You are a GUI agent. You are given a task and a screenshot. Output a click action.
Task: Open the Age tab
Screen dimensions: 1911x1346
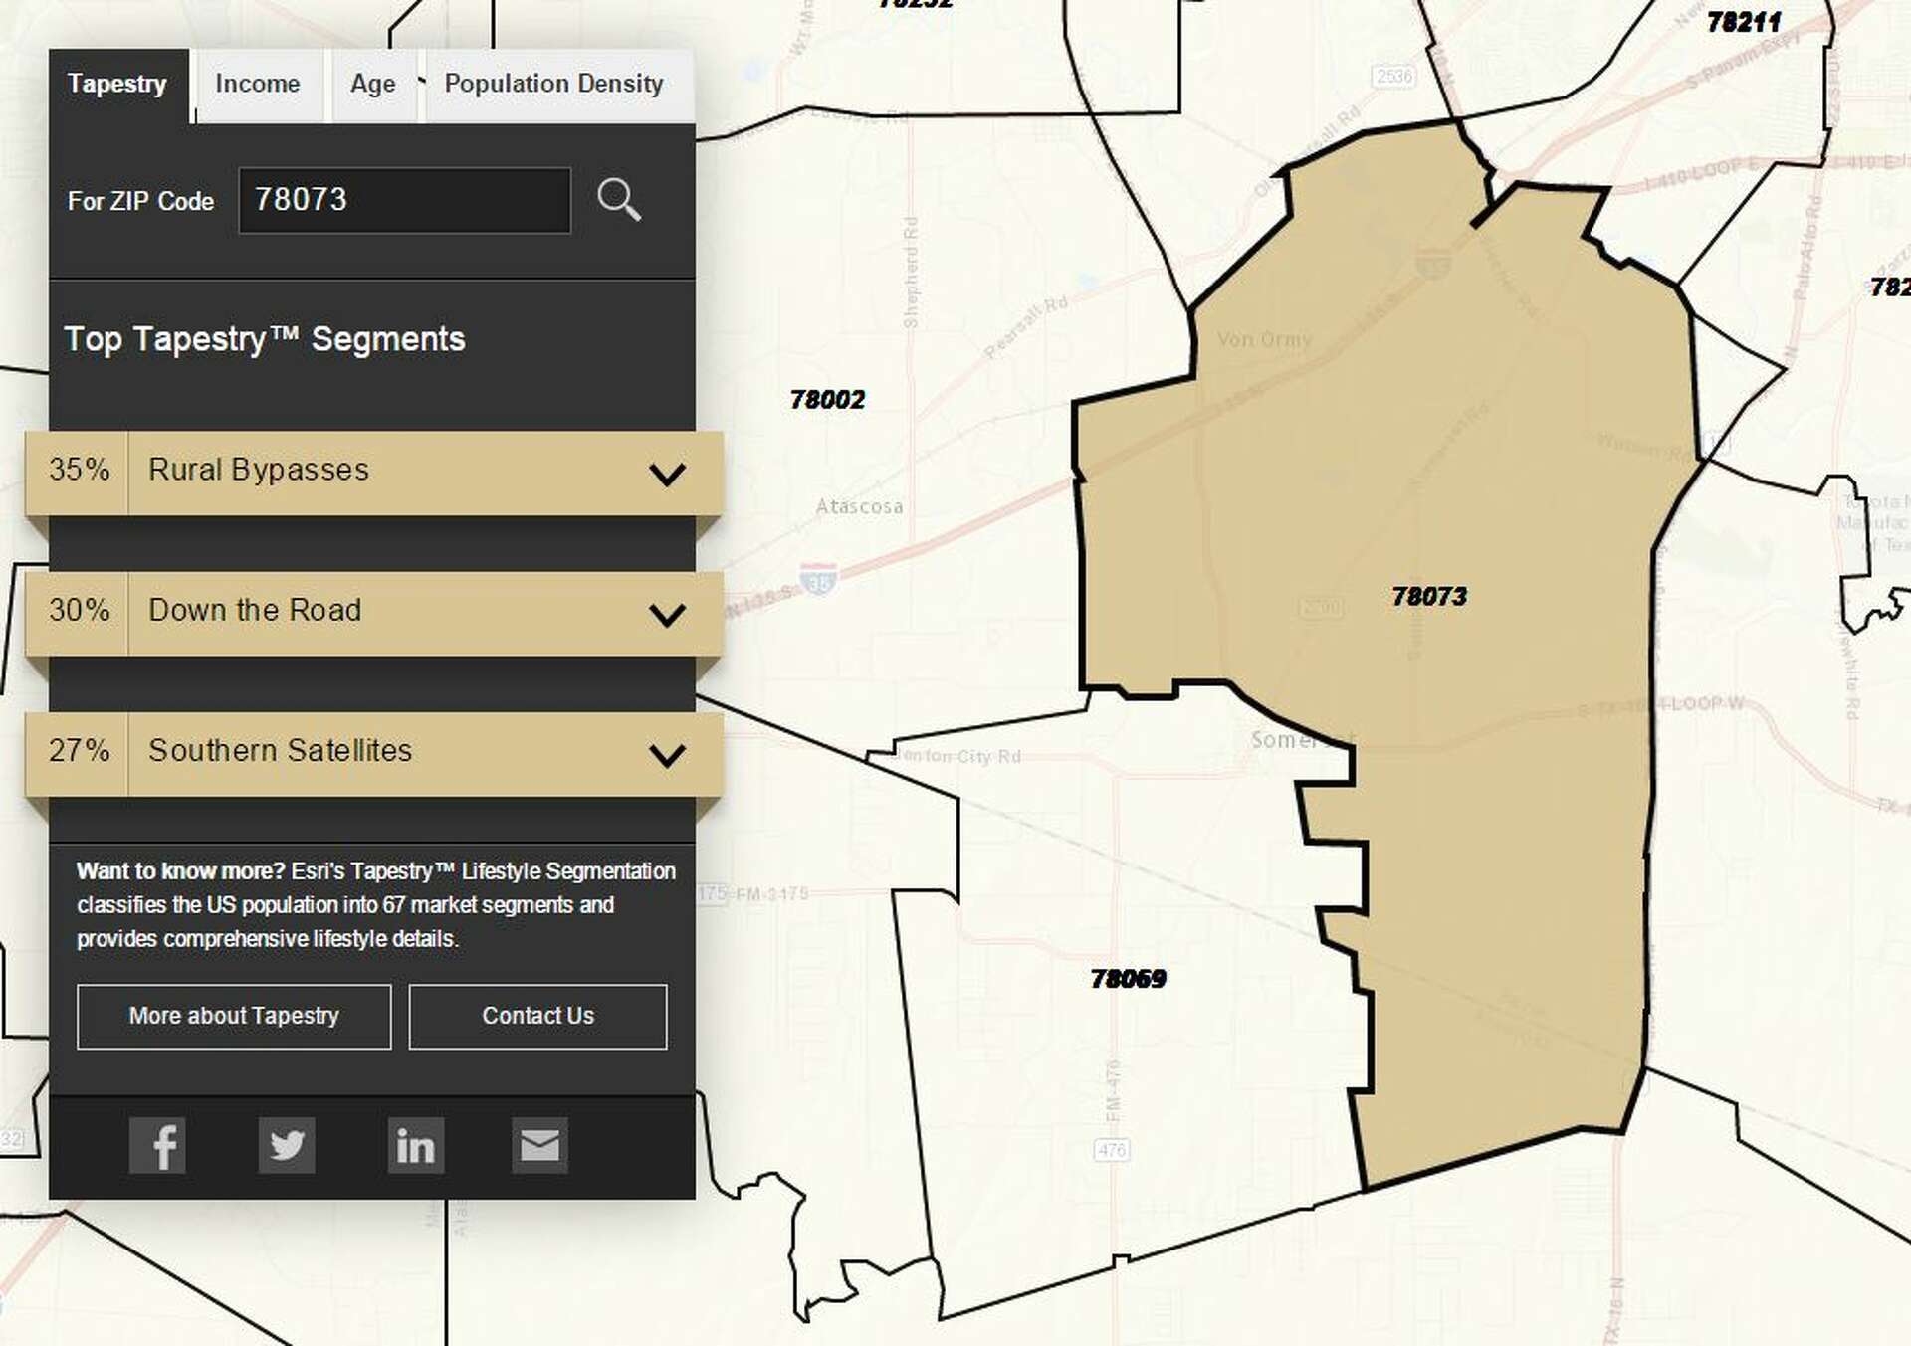tap(373, 85)
